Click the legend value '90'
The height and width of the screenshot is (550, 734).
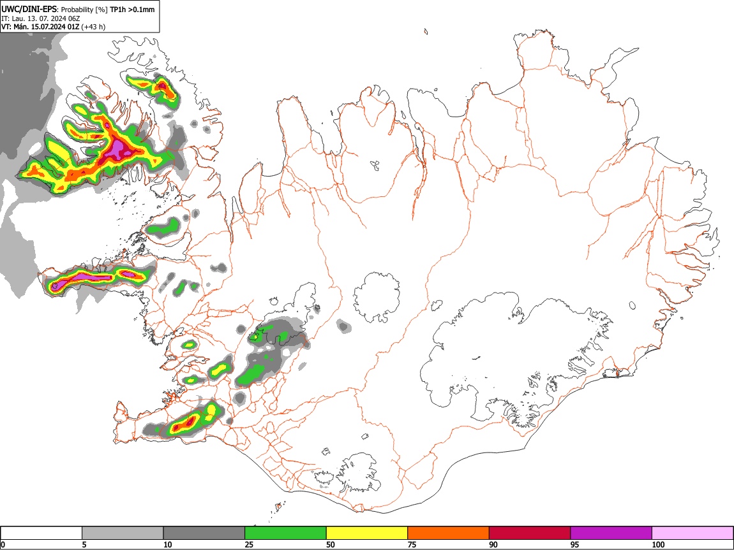point(493,544)
